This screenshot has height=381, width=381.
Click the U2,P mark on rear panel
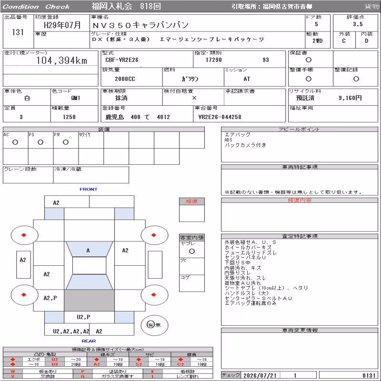(x=83, y=317)
